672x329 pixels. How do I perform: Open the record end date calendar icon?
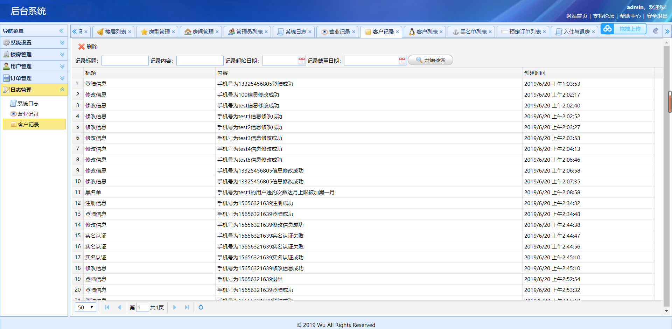402,61
